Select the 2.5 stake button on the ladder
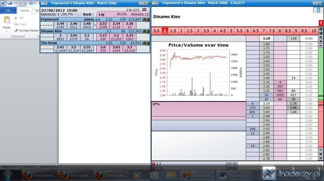 pos(190,31)
